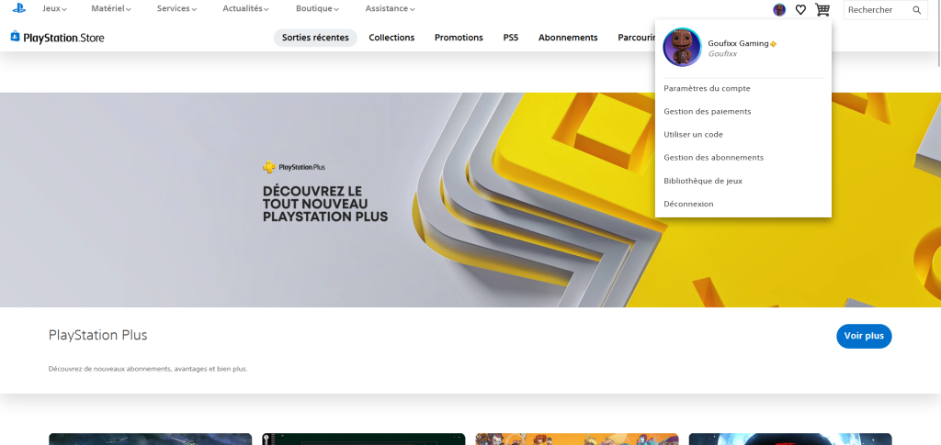This screenshot has height=445, width=941.
Task: Click the PlayStation logo icon
Action: pyautogui.click(x=18, y=9)
